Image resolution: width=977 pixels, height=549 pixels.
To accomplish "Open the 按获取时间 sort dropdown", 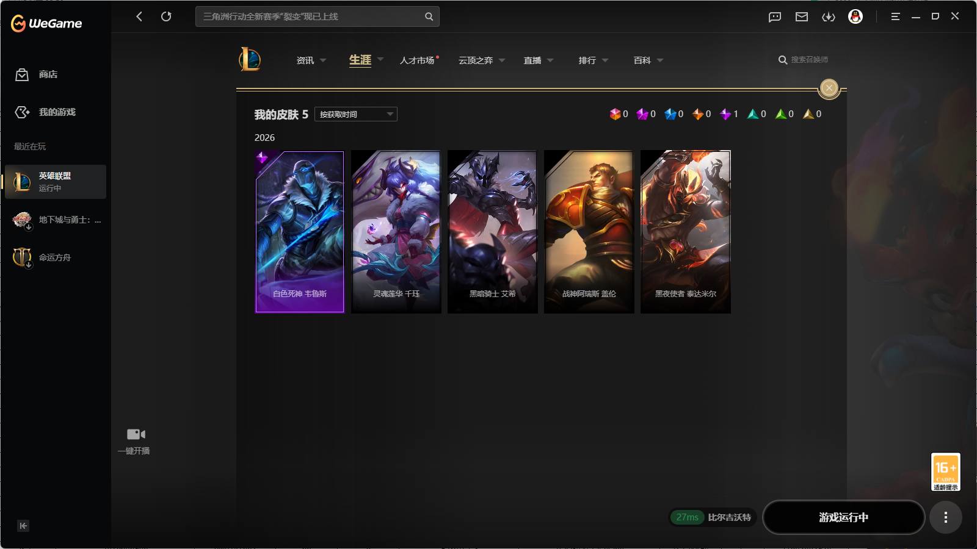I will tap(356, 114).
